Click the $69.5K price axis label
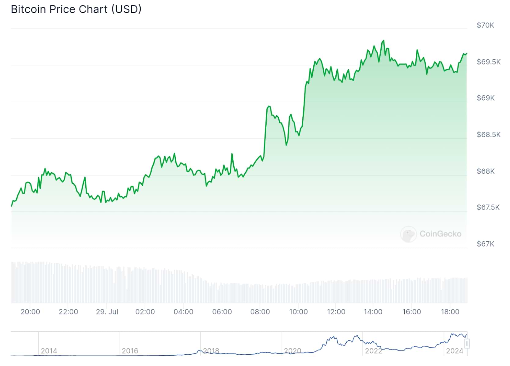This screenshot has width=510, height=366. (488, 62)
